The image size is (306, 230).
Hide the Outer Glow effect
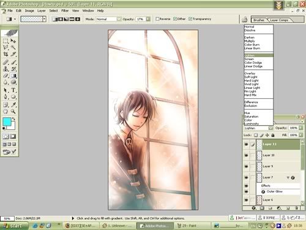(246, 191)
